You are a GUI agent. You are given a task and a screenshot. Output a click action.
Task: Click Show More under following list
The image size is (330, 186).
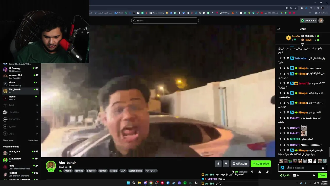coord(8,140)
